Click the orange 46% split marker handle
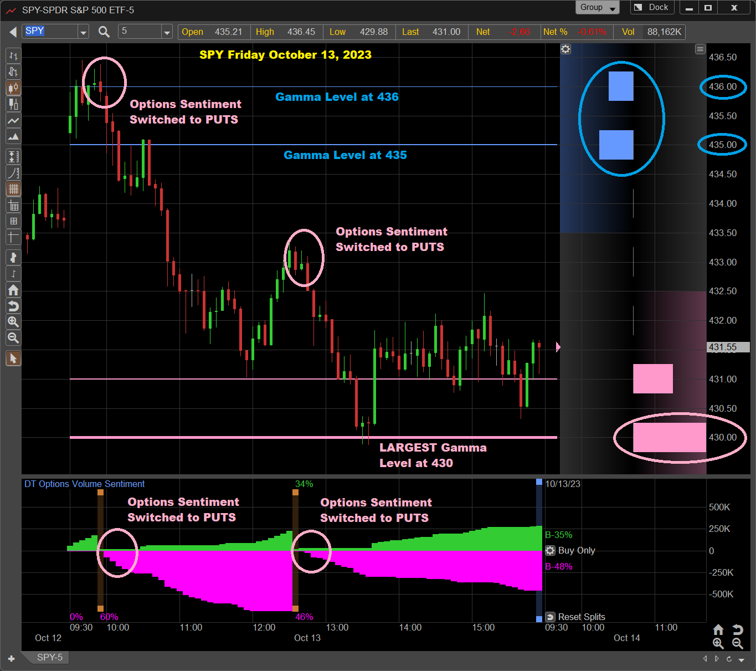This screenshot has height=671, width=756. coord(295,608)
